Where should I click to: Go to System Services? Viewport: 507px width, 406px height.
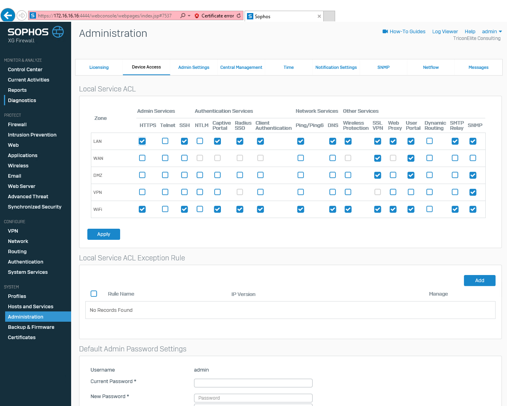coord(28,272)
